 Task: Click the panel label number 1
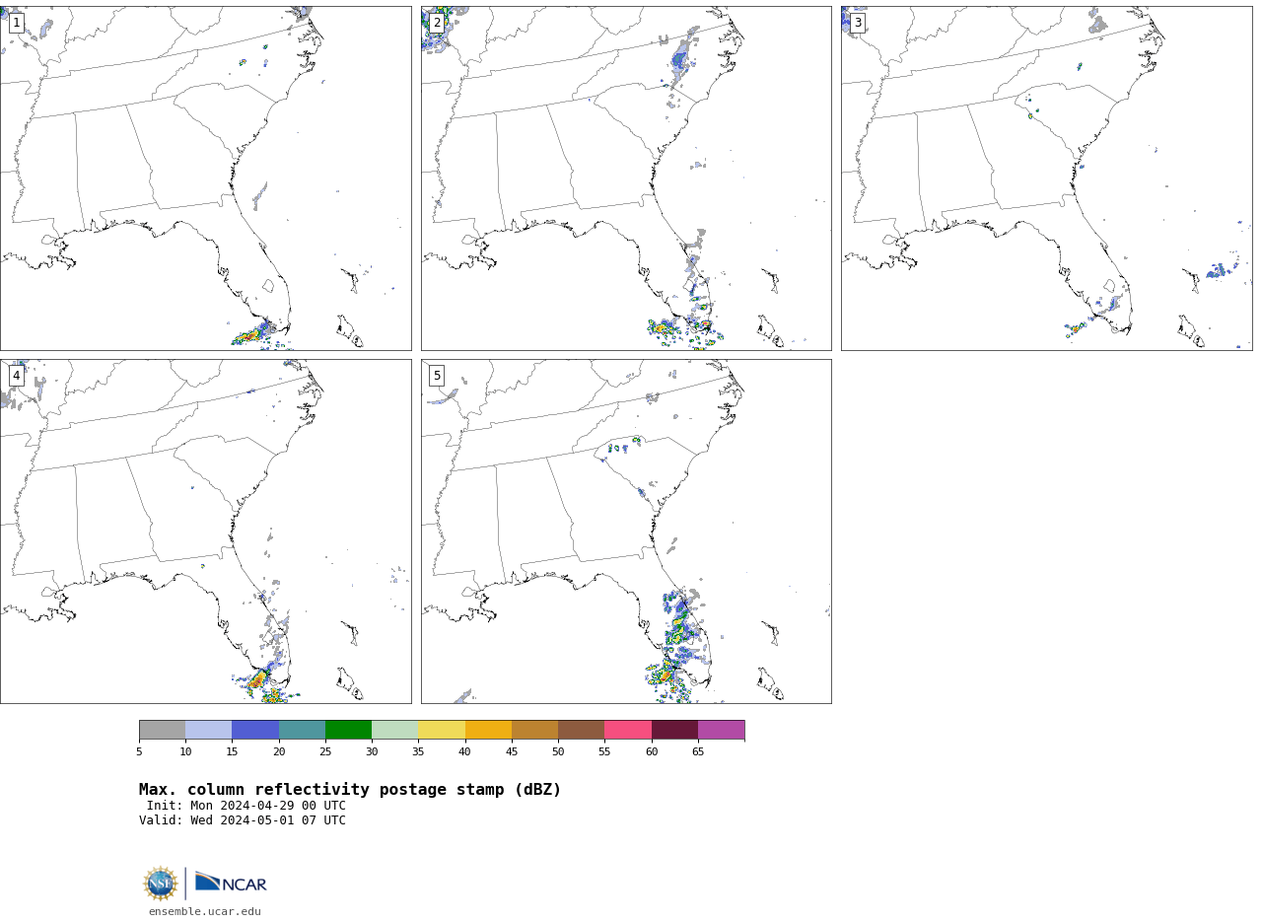pos(16,23)
